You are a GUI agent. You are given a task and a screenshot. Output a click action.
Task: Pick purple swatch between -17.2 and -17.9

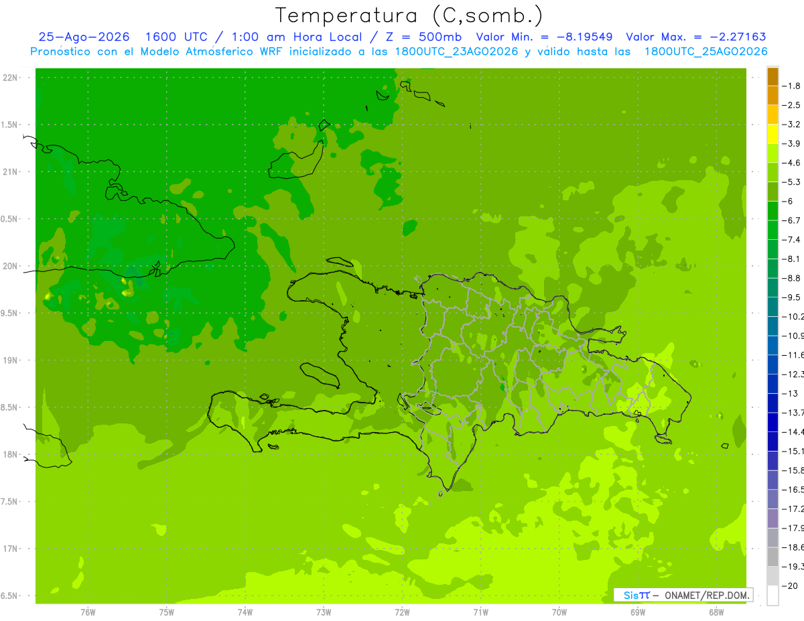[x=773, y=518]
